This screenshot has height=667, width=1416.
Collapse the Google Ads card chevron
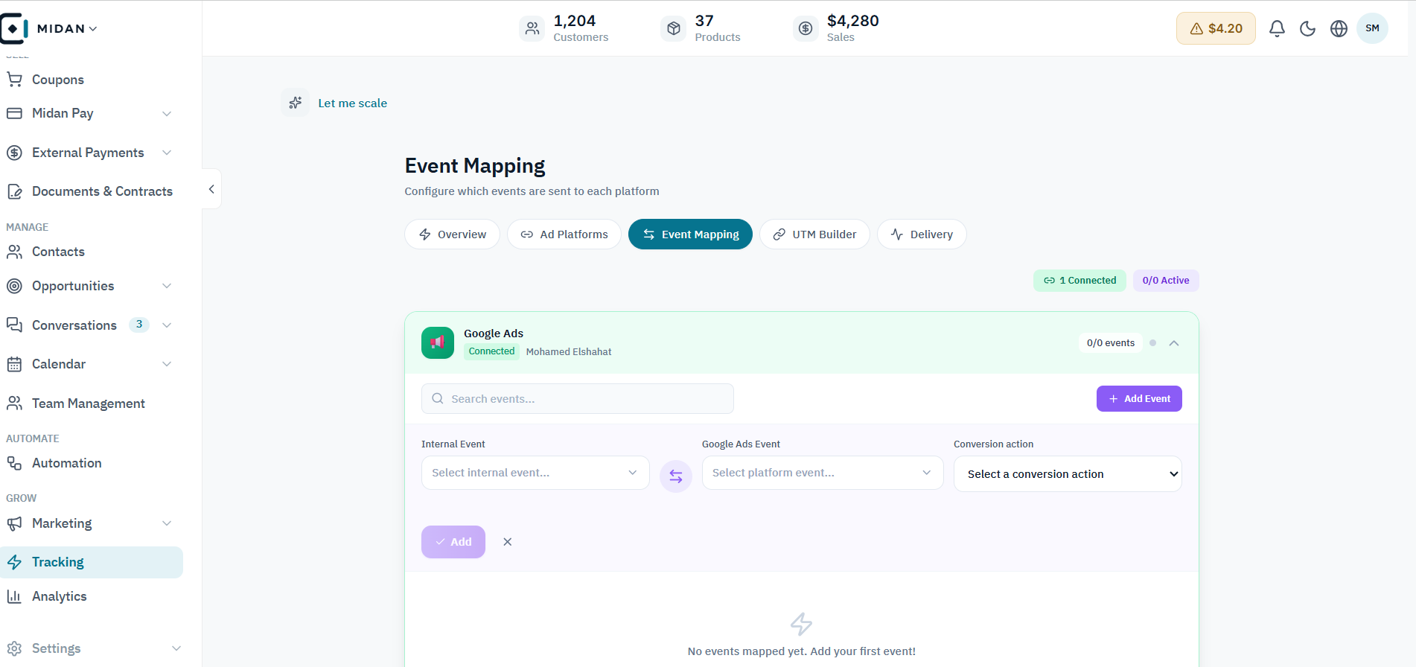coord(1174,343)
